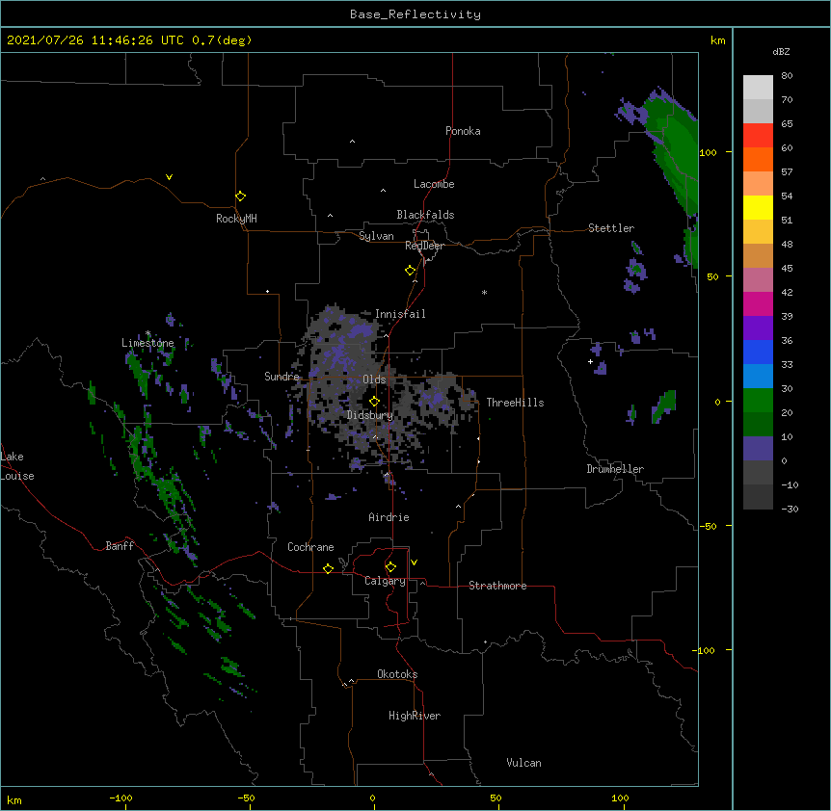Screen dimensions: 831x811
Task: Click the Limestone label
Action: coord(147,343)
